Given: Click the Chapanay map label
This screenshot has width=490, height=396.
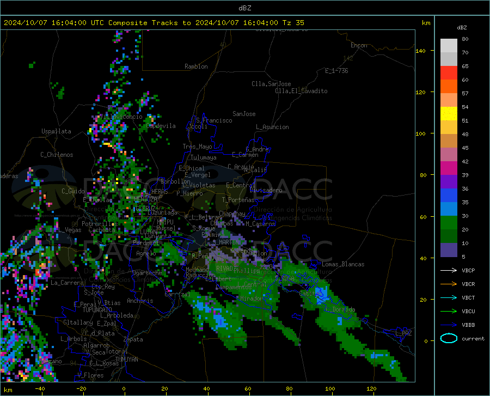Looking at the screenshot, I should [232, 214].
